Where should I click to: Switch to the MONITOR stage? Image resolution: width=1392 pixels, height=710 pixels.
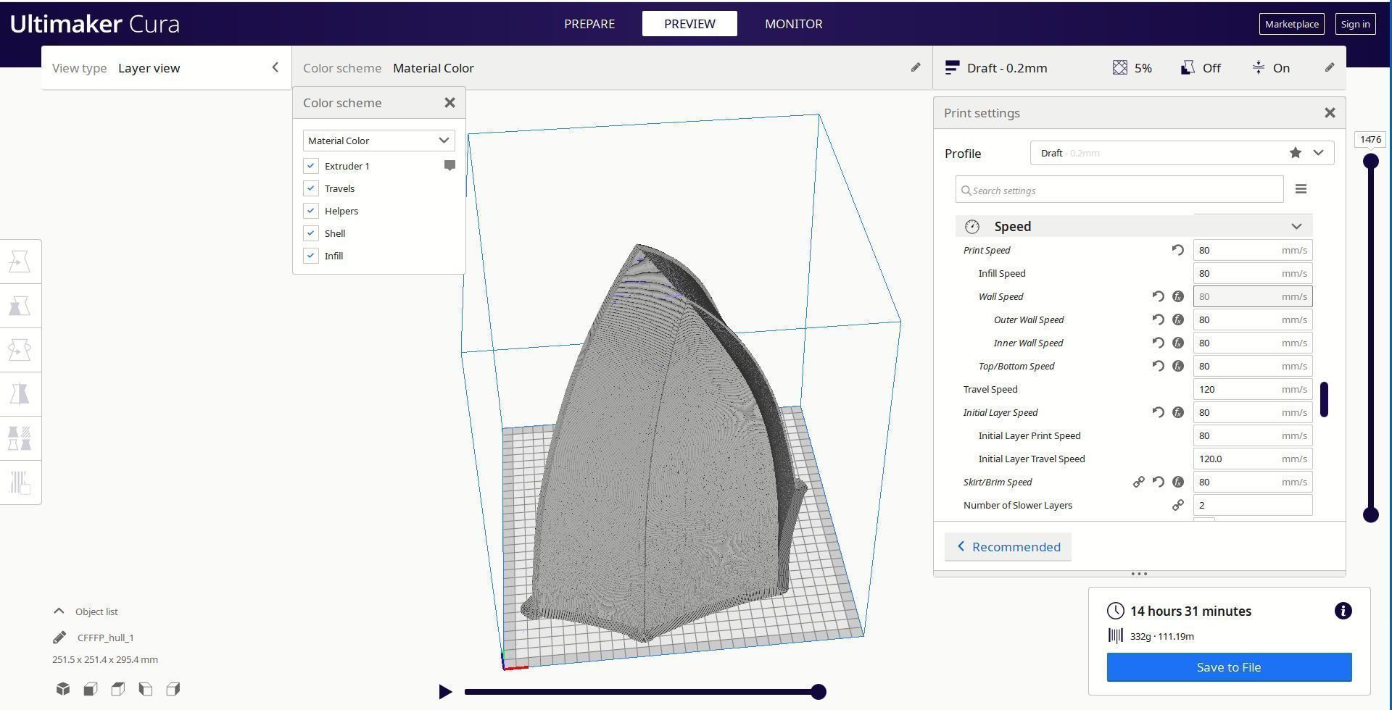click(x=794, y=24)
